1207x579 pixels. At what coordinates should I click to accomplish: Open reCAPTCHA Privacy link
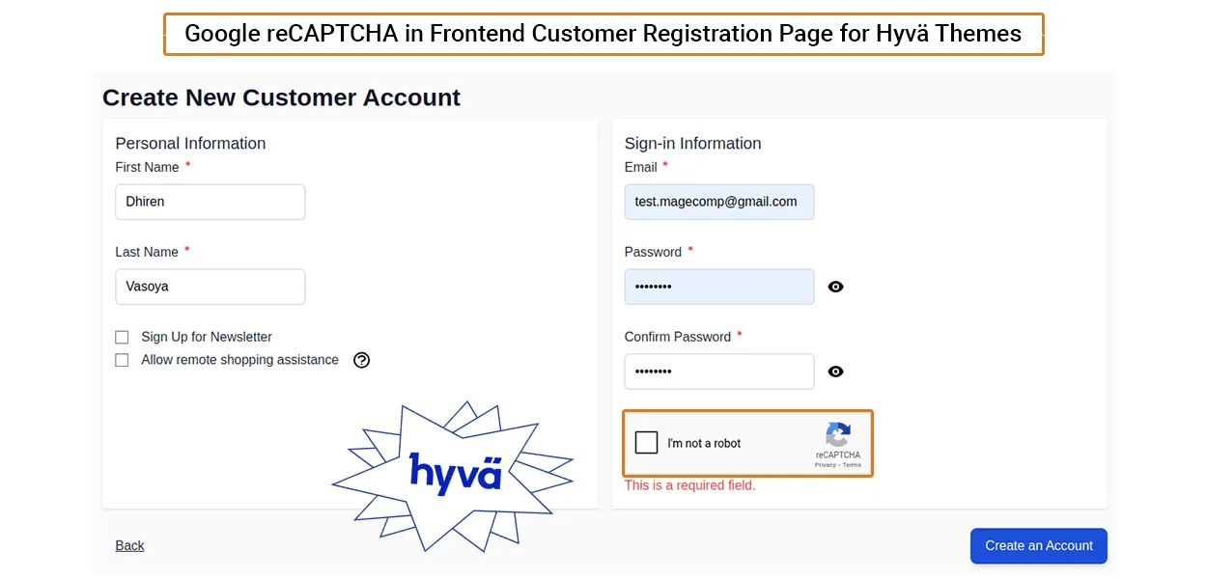(826, 465)
